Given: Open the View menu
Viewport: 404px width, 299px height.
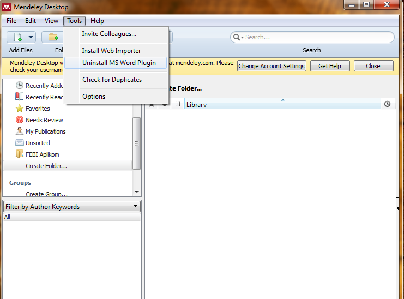Looking at the screenshot, I should point(51,21).
